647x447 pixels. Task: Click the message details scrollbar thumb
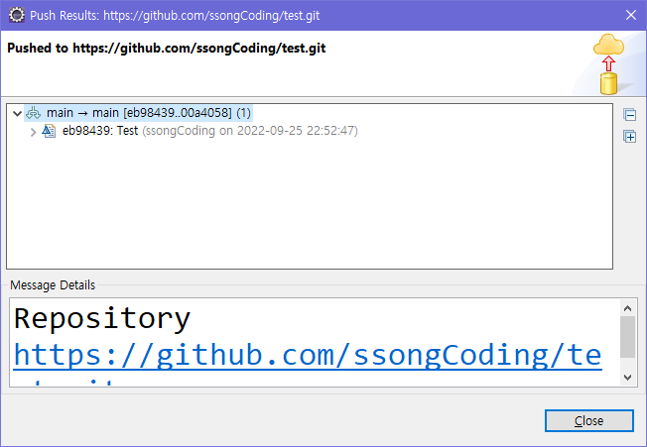click(x=627, y=337)
